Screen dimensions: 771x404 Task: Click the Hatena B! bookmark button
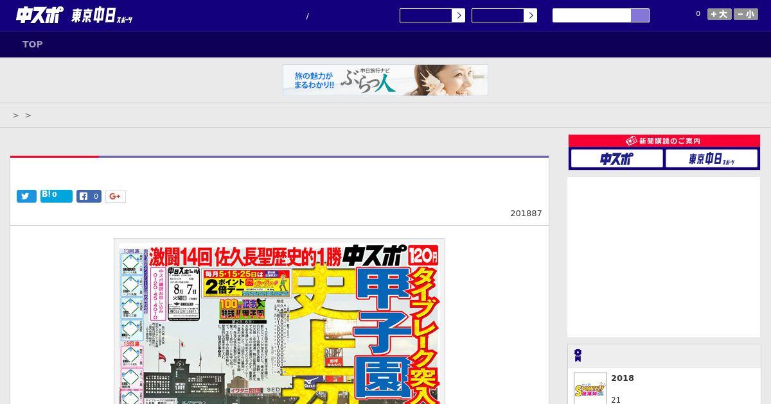coord(57,196)
